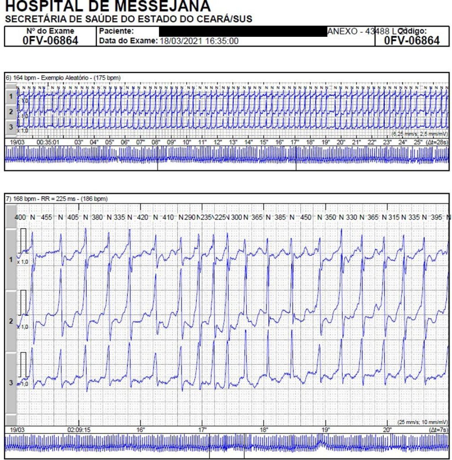Click the calibration pulse on strip 7 channel 1
The image size is (452, 460).
point(23,241)
